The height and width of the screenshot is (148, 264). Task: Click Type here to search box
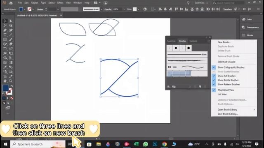click(38, 144)
